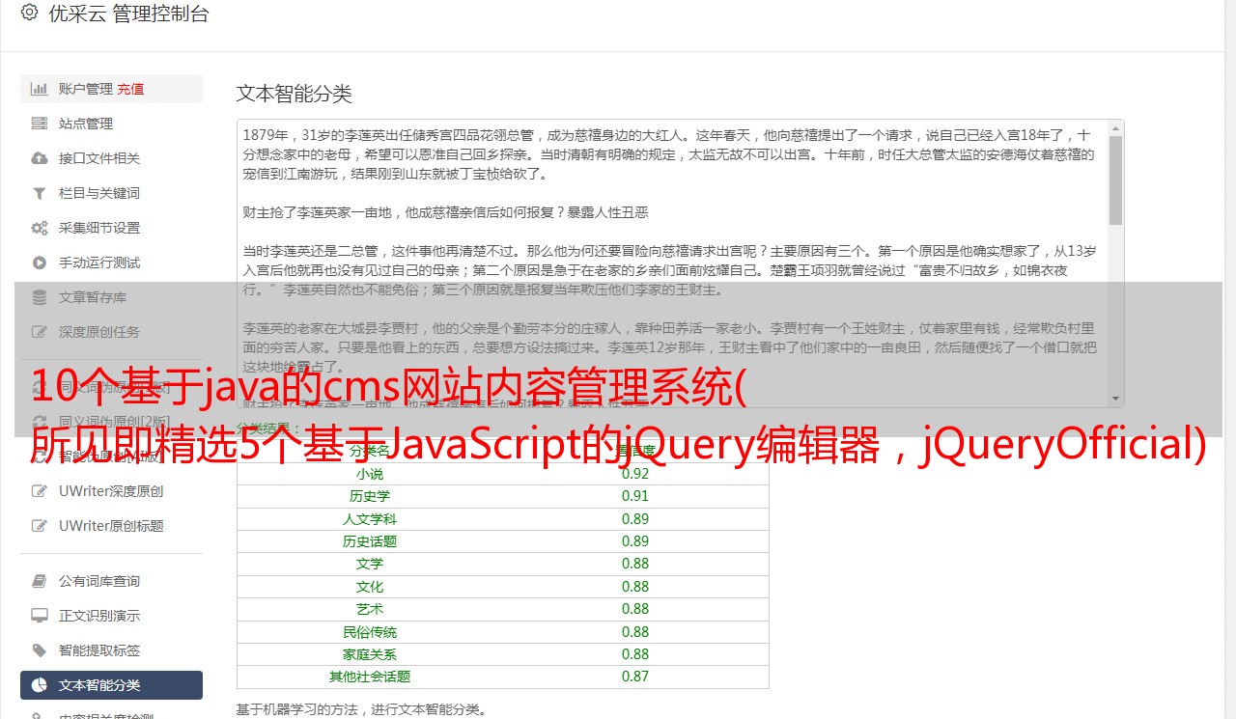
Task: Click the cloud upload icon for 接口文件相关
Action: (x=40, y=158)
